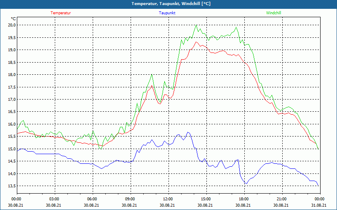337x210 pixels.
Task: Click the blue Taupunkt minimum near 18:00
Action: (246, 184)
